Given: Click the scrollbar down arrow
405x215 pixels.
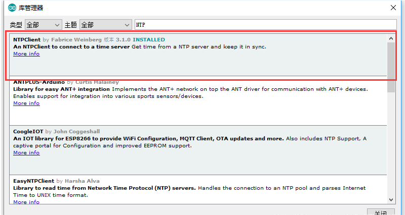Looking at the screenshot, I should click(391, 200).
